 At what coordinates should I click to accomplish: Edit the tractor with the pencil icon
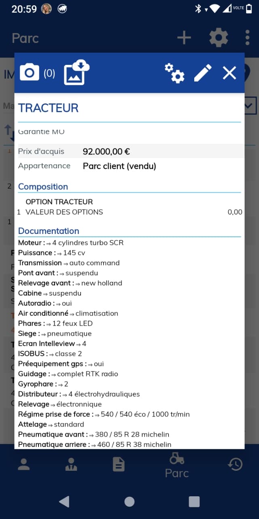tap(203, 73)
